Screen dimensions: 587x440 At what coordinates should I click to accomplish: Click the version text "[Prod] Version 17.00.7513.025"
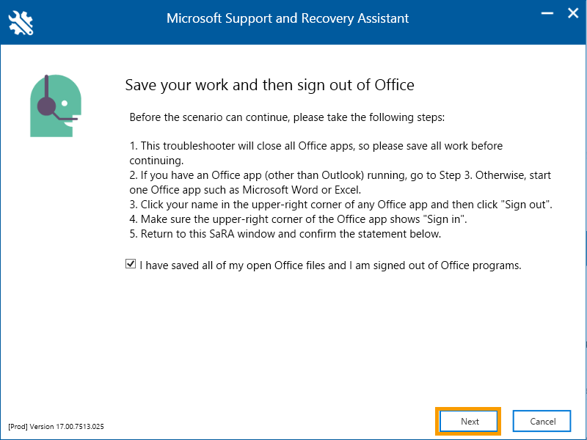coord(56,427)
